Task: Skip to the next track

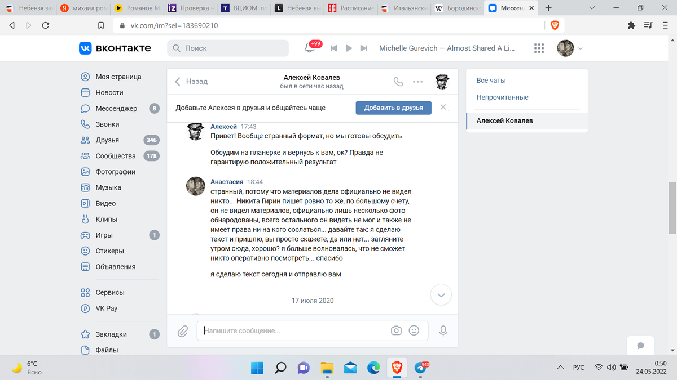Action: pyautogui.click(x=363, y=48)
